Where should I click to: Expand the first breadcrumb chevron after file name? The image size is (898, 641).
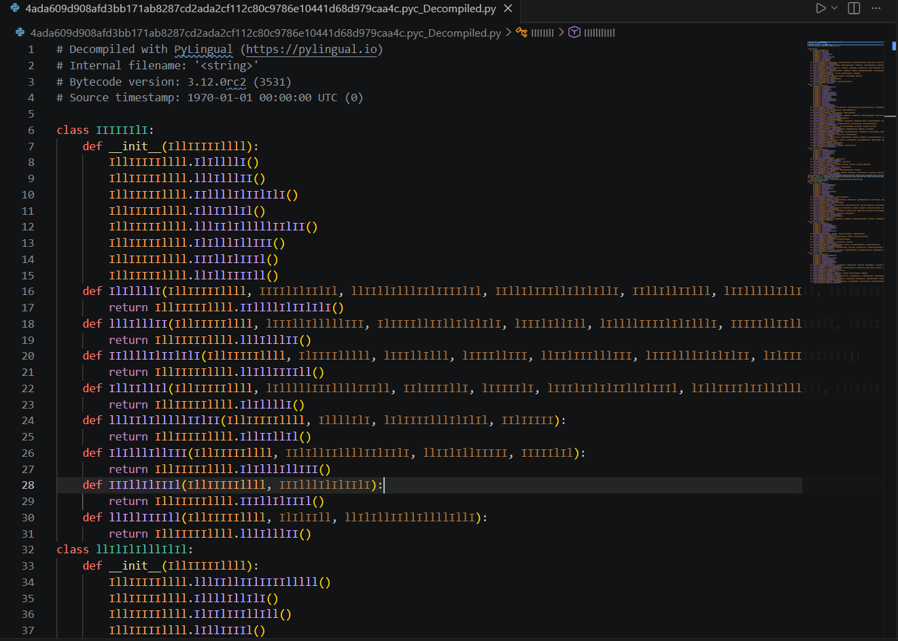click(x=508, y=32)
